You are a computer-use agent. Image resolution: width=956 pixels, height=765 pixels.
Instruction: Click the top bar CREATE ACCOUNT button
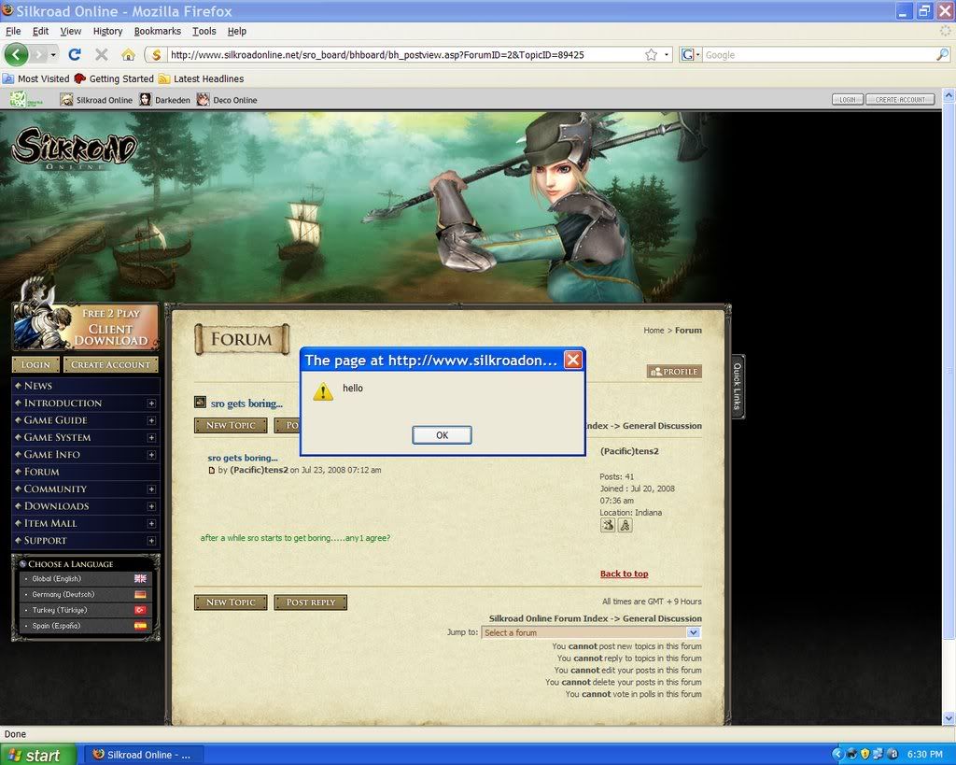coord(900,99)
